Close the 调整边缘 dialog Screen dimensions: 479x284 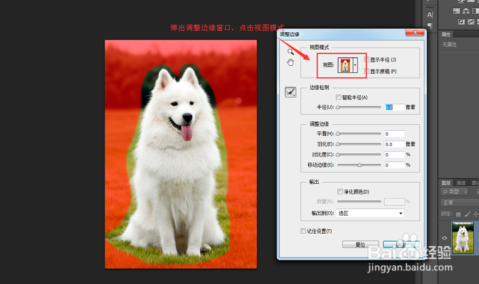coord(415,32)
